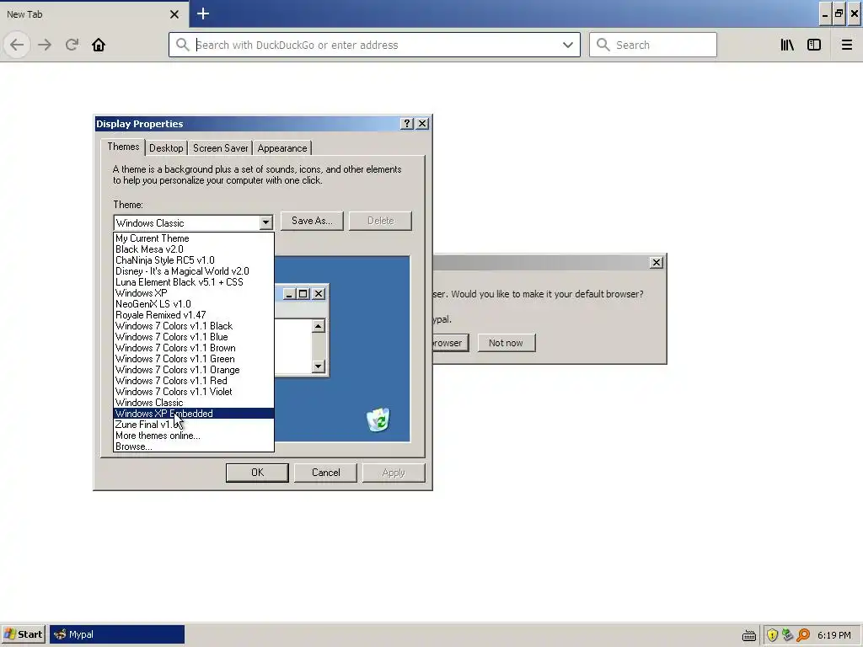Click the Browse... list entry
The image size is (863, 647).
(x=193, y=446)
